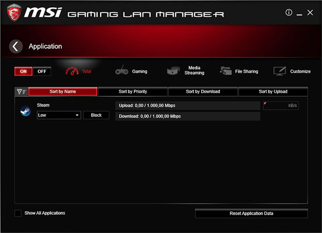Click the filter sort icon

21,92
